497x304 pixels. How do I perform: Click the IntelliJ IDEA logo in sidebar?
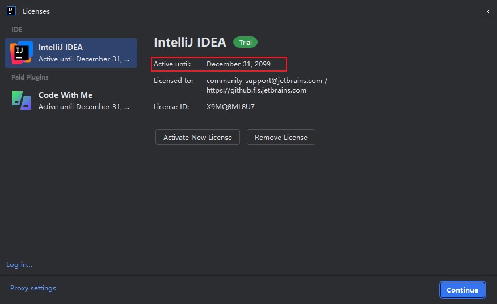coord(21,53)
